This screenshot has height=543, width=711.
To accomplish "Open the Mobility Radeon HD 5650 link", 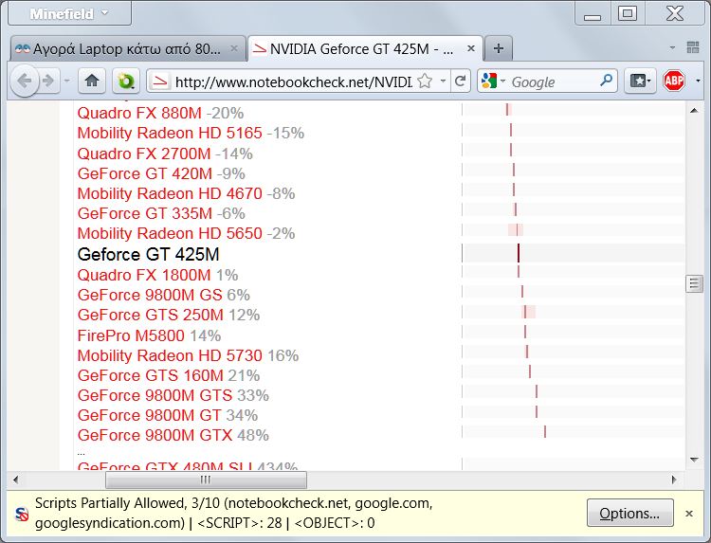I will pyautogui.click(x=170, y=233).
